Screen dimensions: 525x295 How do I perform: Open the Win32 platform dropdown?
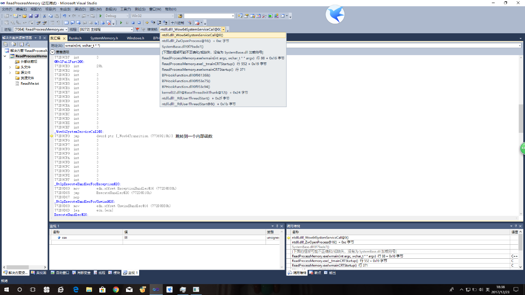[x=153, y=16]
